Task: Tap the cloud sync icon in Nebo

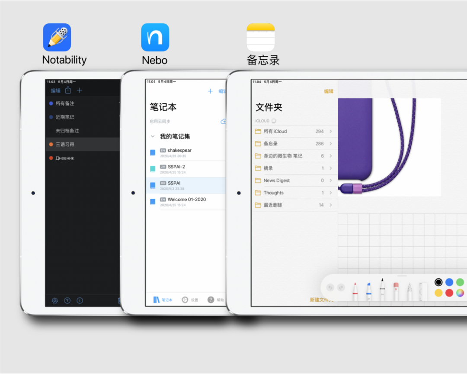Action: [223, 121]
